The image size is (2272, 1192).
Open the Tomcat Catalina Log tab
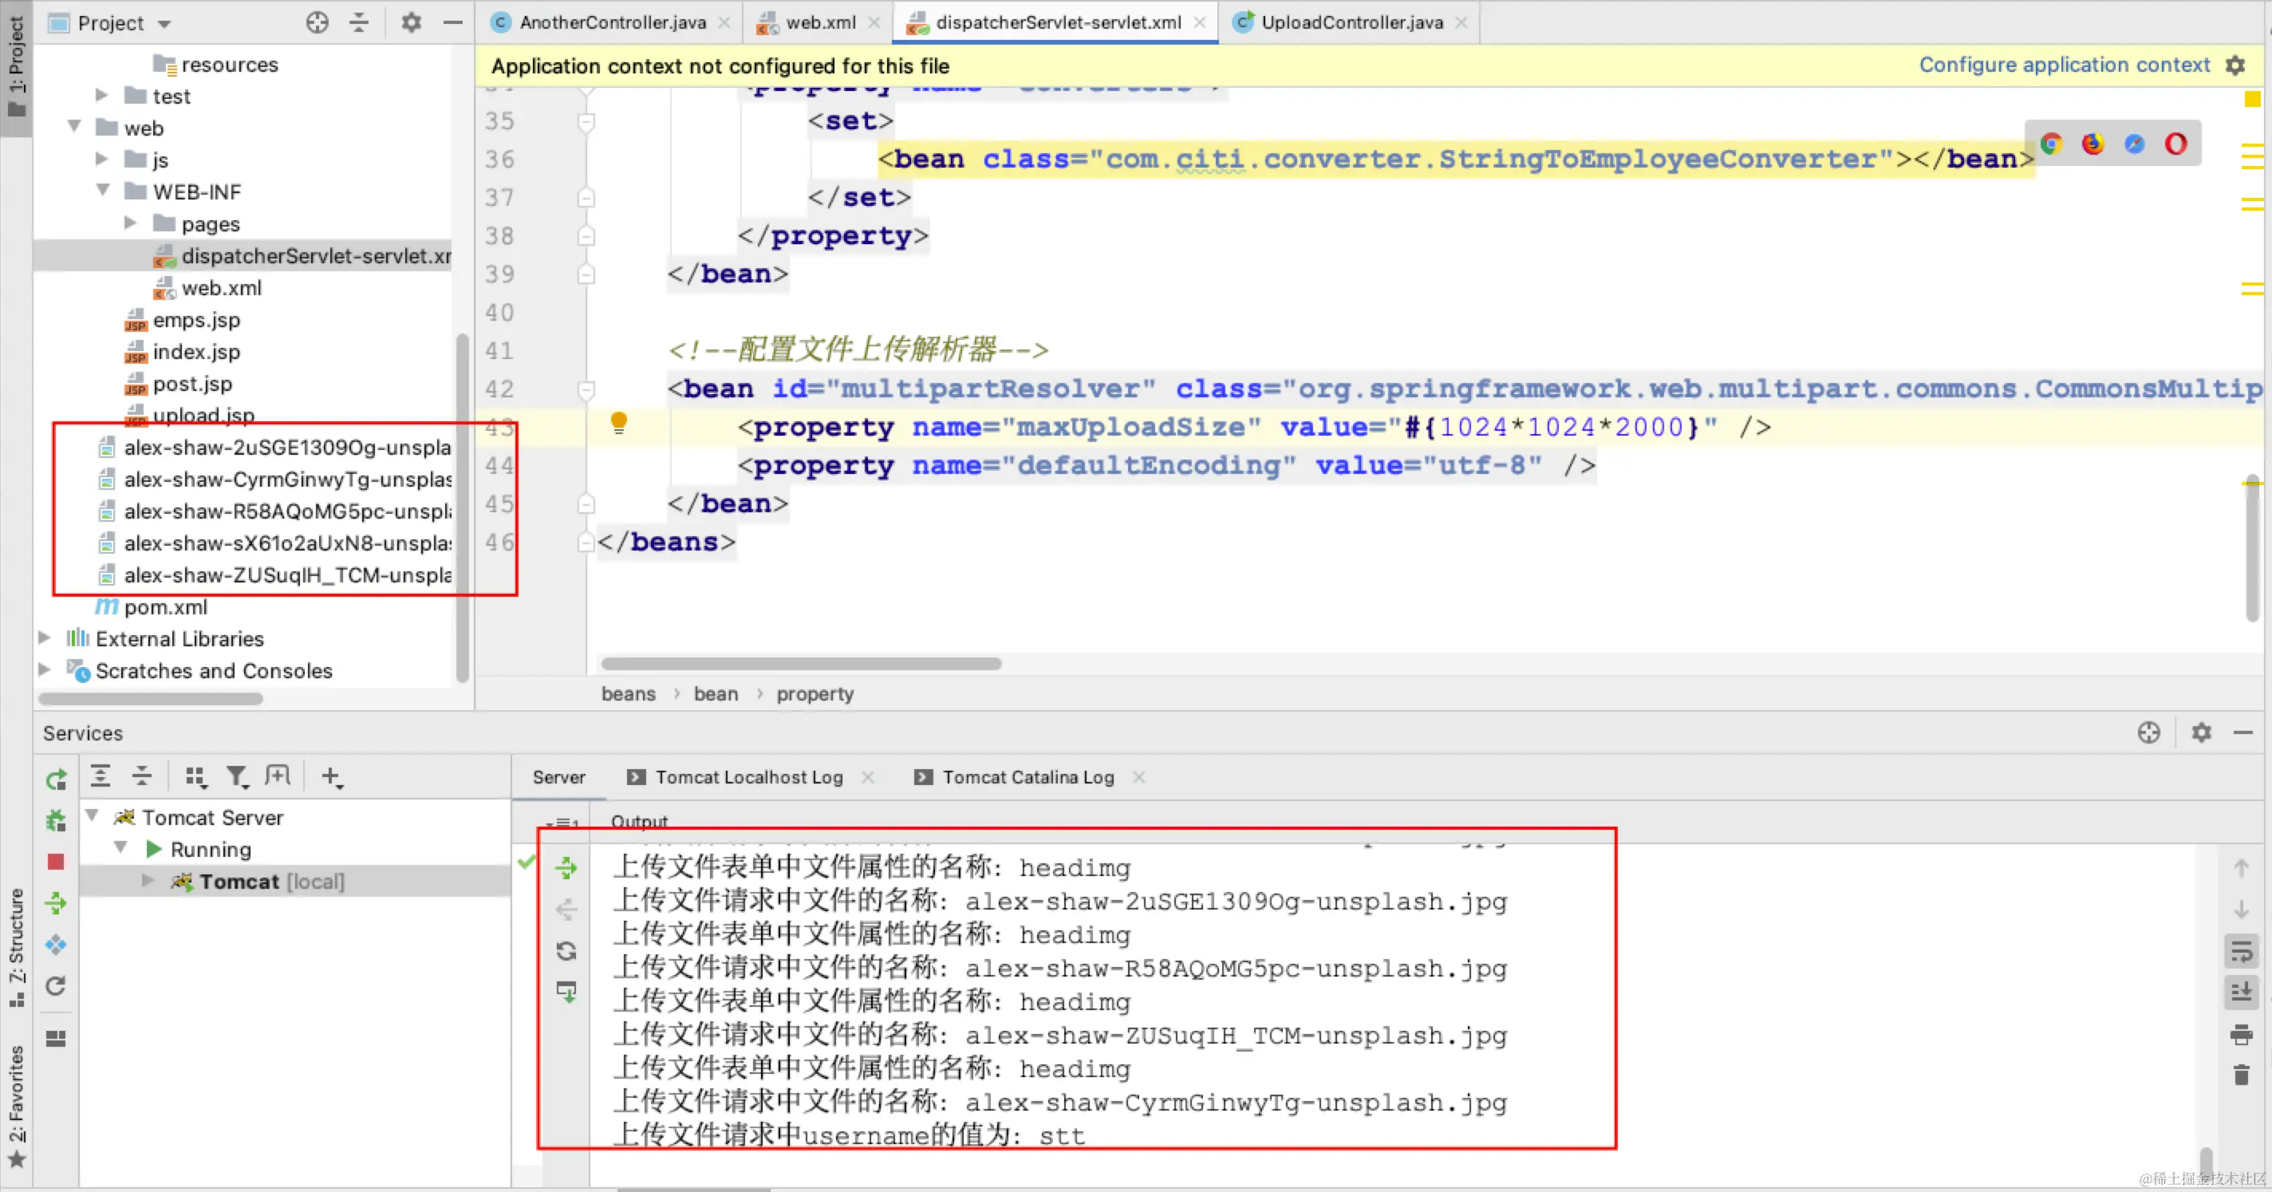[1028, 777]
